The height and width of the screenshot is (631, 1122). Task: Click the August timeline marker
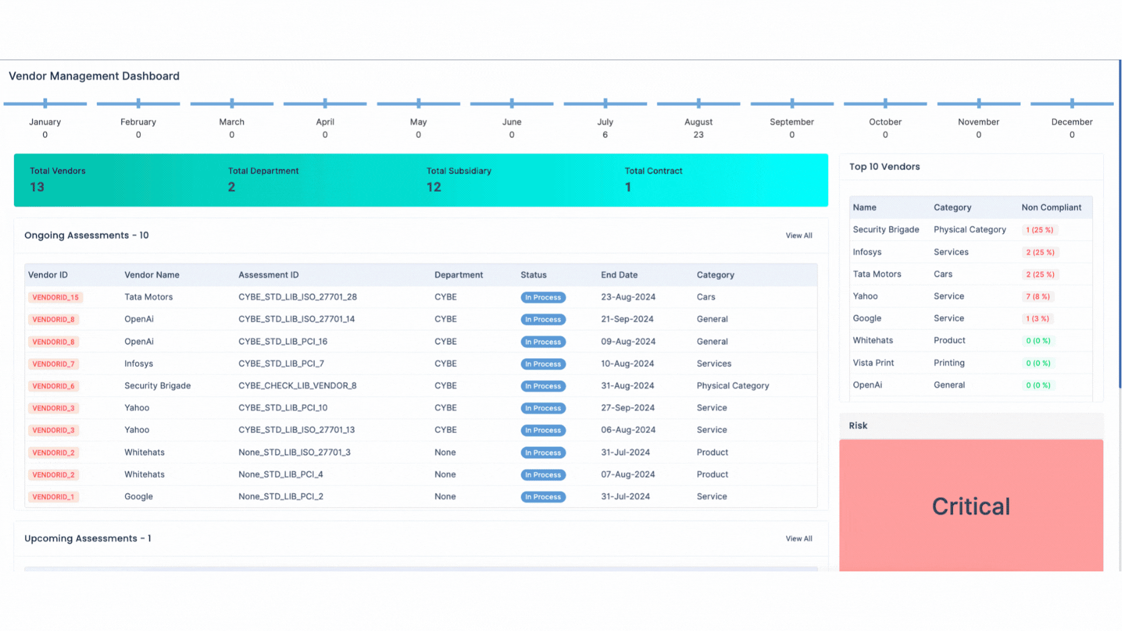(698, 104)
